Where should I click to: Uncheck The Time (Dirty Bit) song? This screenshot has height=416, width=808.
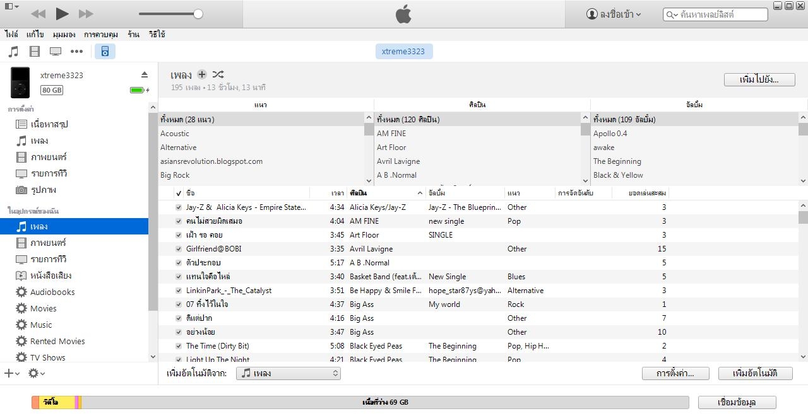179,345
